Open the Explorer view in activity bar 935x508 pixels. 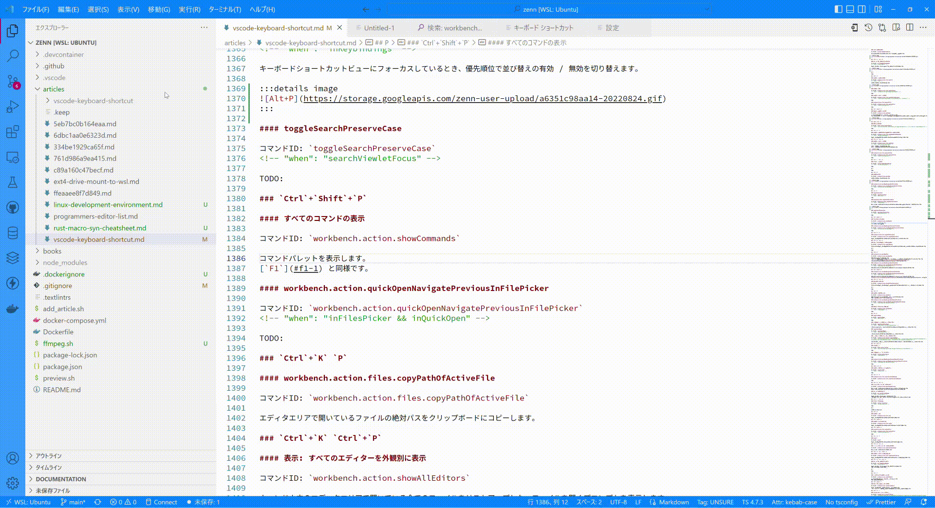pos(13,31)
